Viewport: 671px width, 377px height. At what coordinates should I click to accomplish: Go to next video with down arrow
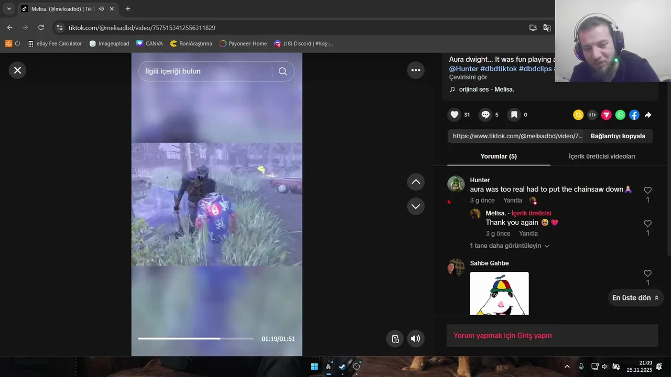pos(416,206)
